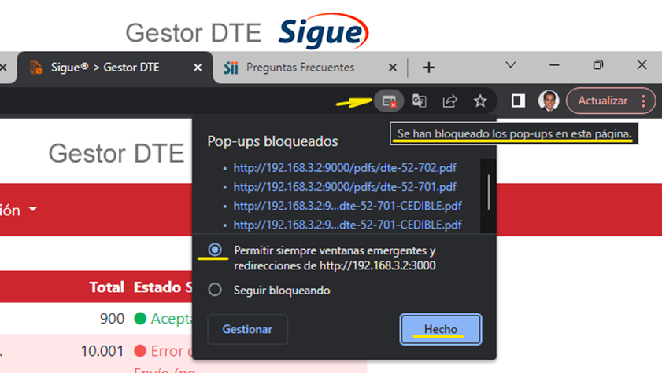Restore down the browser window
Viewport: 662px width, 373px height.
[x=597, y=65]
